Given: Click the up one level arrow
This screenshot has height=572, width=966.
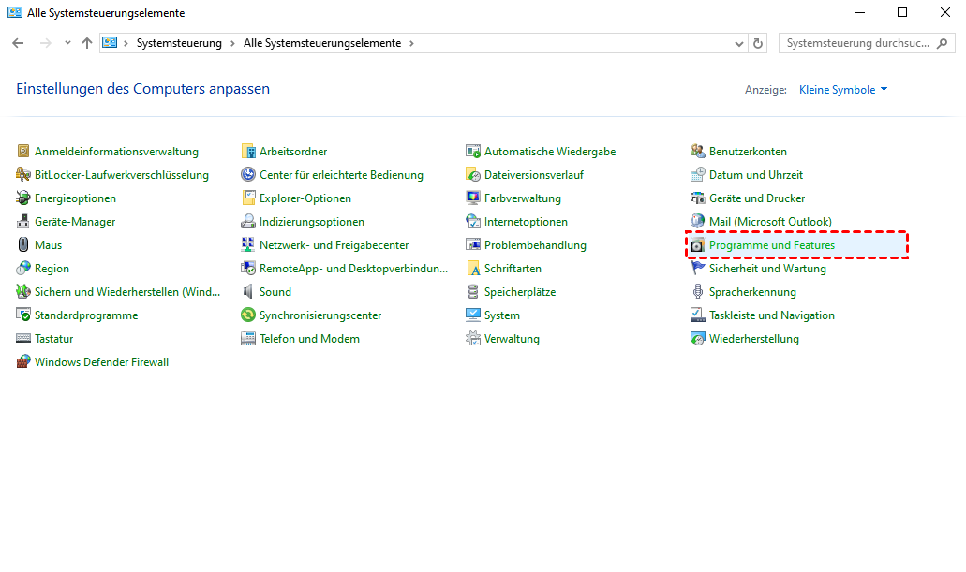Looking at the screenshot, I should coord(87,43).
